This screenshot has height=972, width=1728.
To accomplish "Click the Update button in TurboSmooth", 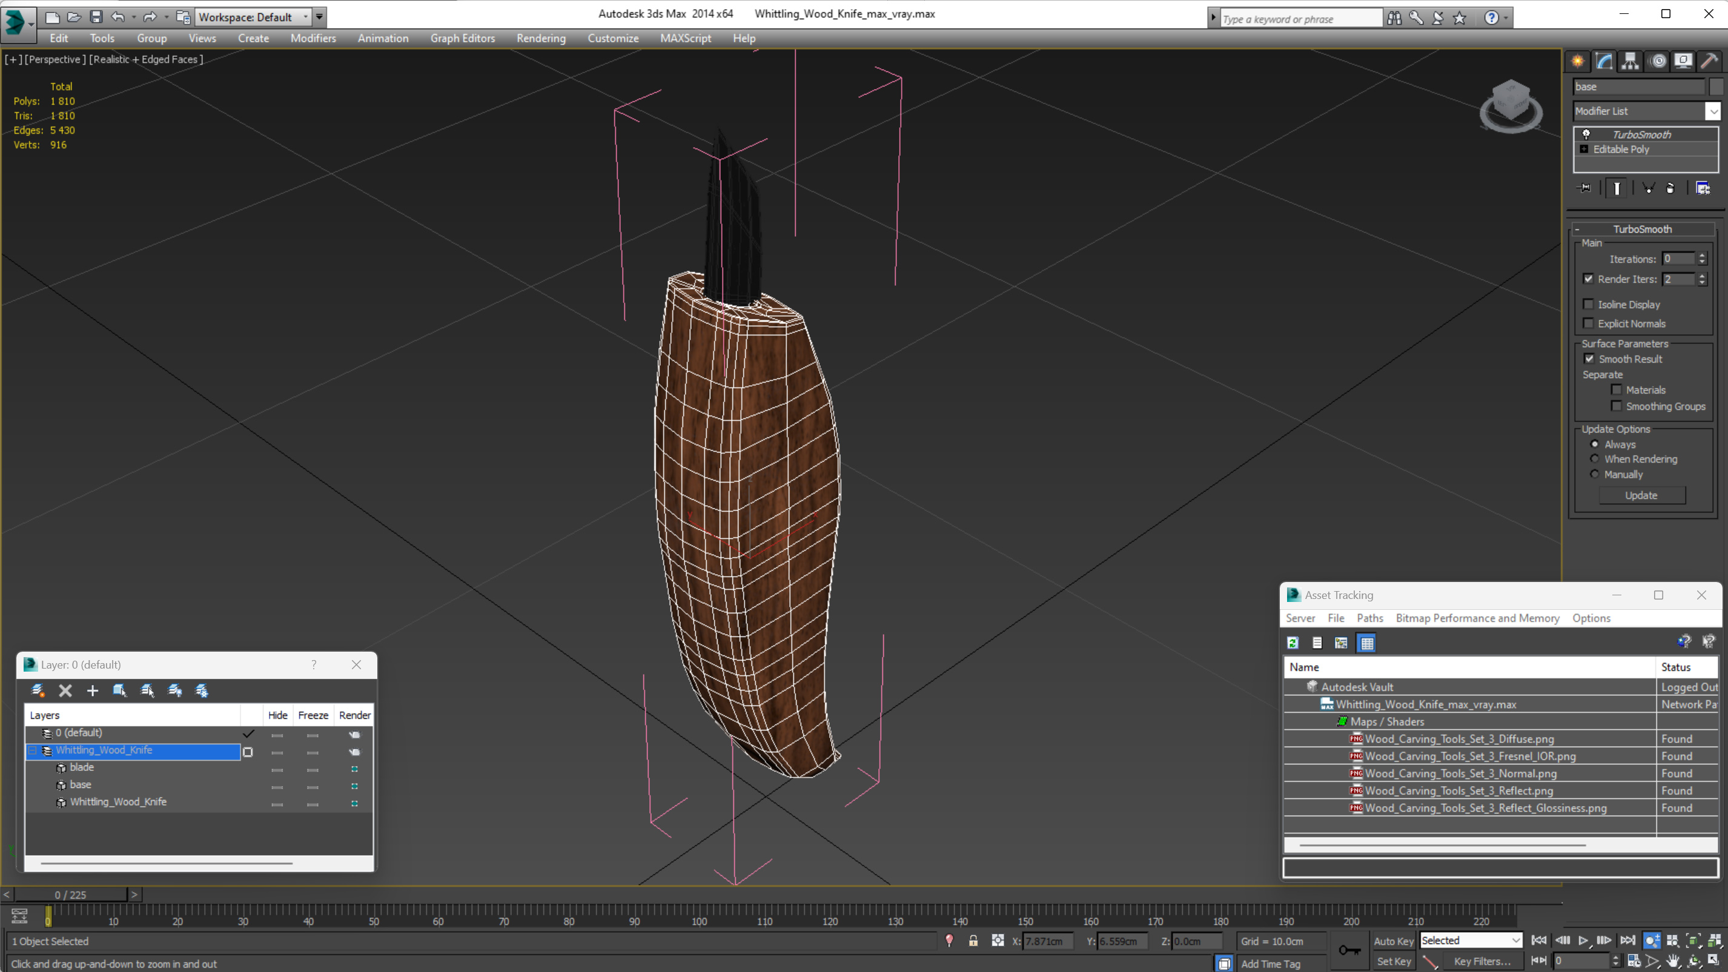I will 1643,495.
